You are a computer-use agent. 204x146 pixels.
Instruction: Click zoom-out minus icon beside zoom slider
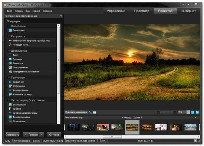pyautogui.click(x=158, y=112)
